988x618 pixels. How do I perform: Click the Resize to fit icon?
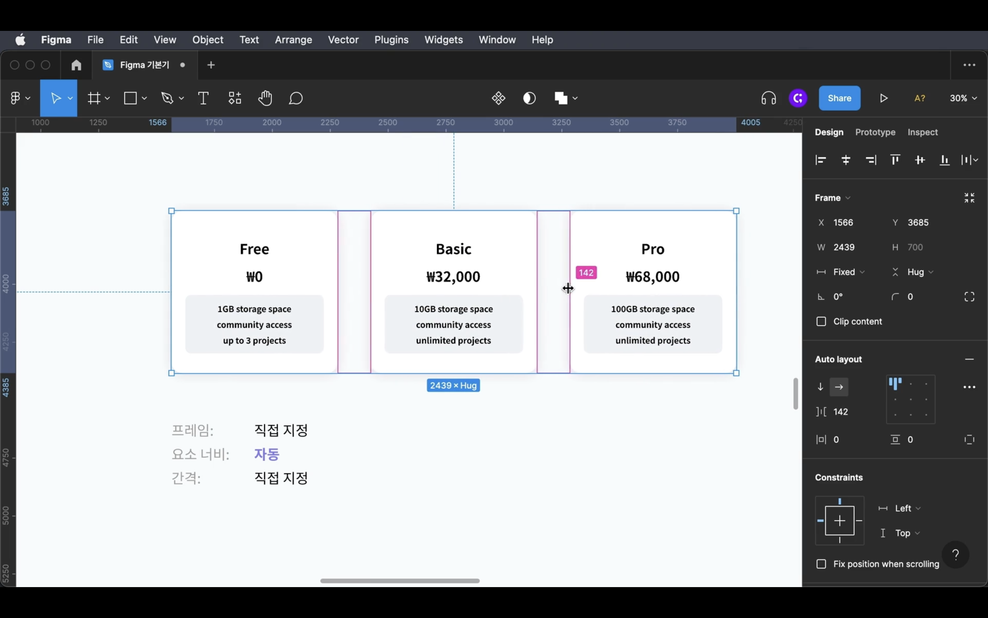(x=969, y=198)
